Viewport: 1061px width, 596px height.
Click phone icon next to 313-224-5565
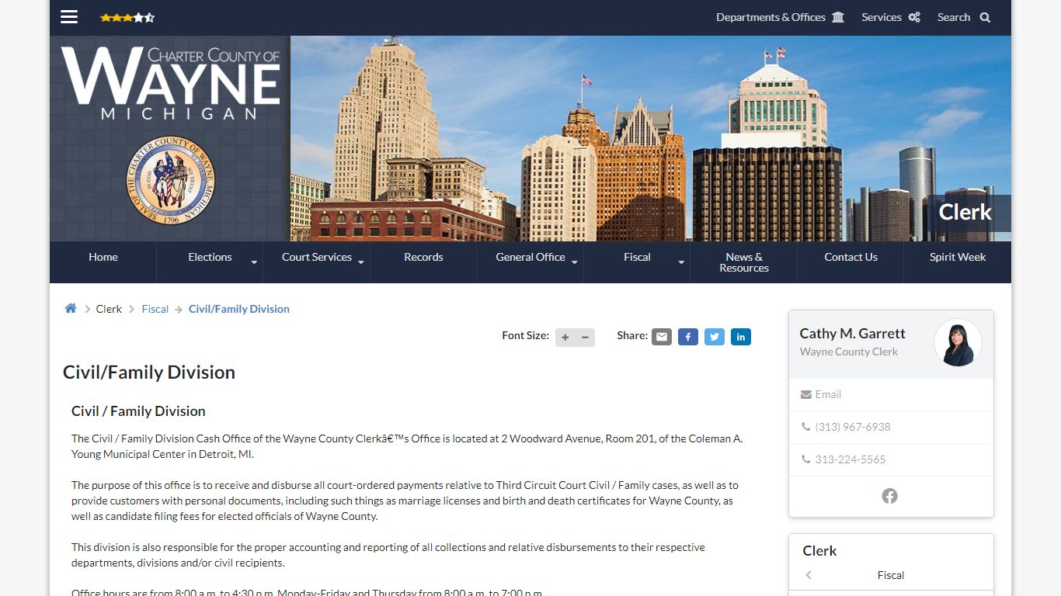click(805, 459)
